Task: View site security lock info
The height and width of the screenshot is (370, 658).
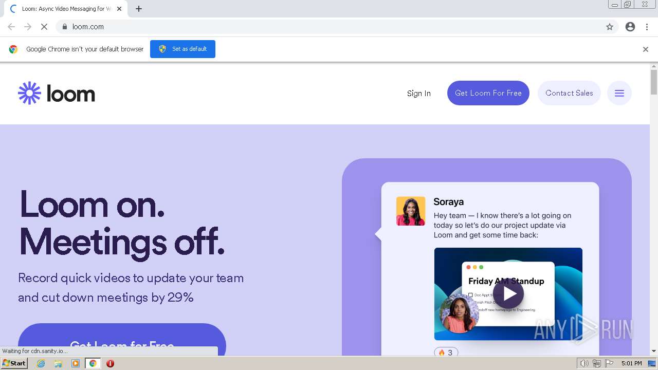Action: tap(64, 27)
